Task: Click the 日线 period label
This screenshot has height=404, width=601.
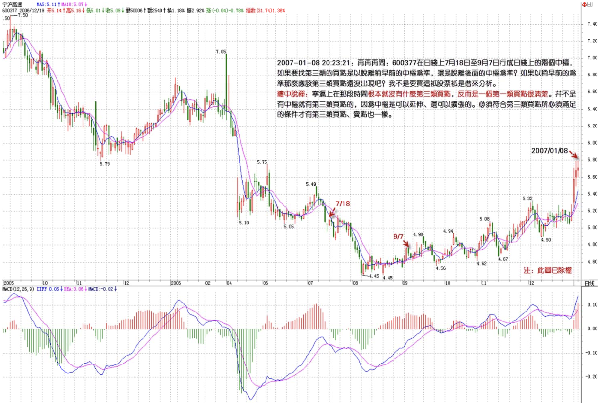Action: click(589, 283)
